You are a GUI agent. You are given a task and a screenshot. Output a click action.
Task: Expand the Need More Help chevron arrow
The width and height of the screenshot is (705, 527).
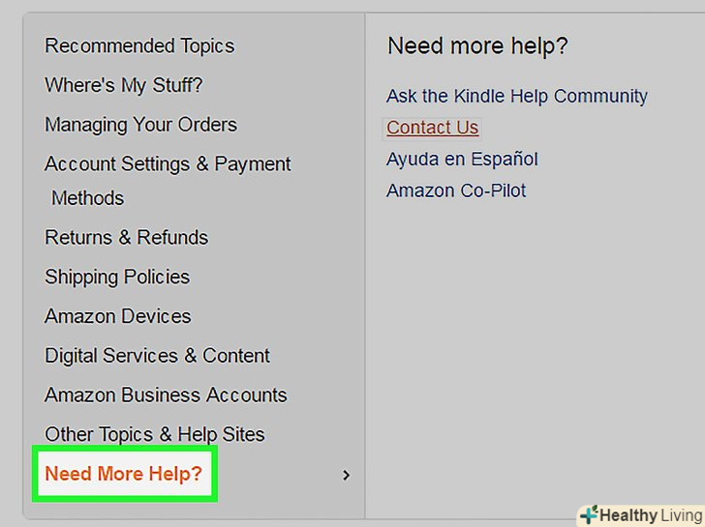(346, 475)
